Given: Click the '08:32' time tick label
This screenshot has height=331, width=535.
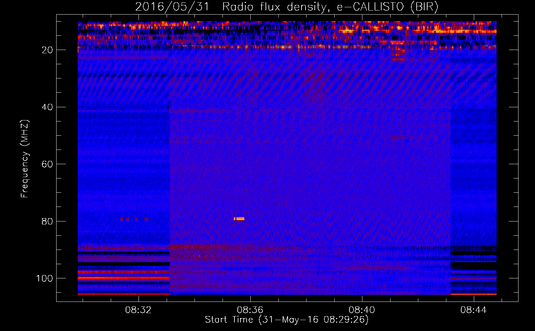Looking at the screenshot, I should [x=138, y=310].
